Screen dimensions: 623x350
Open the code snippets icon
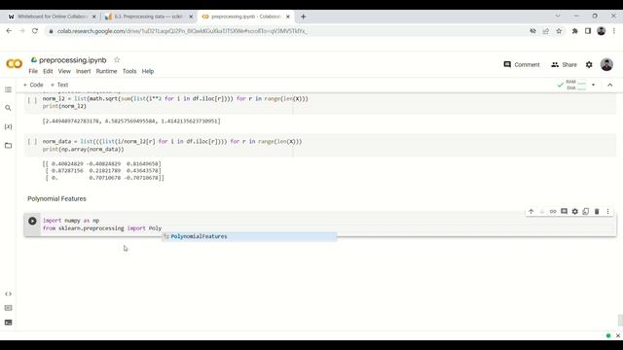pos(8,294)
